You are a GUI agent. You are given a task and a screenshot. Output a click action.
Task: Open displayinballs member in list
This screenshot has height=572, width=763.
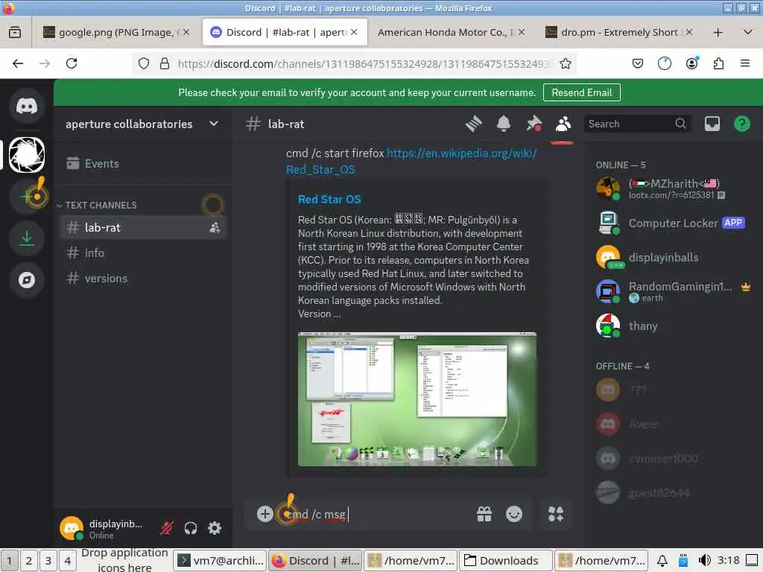[x=673, y=257]
